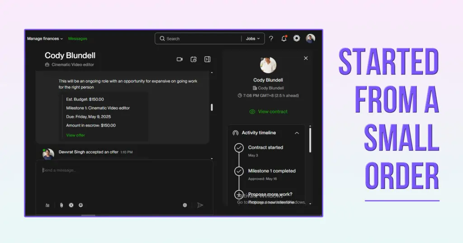Click the send message arrow icon
The height and width of the screenshot is (243, 463).
[200, 205]
